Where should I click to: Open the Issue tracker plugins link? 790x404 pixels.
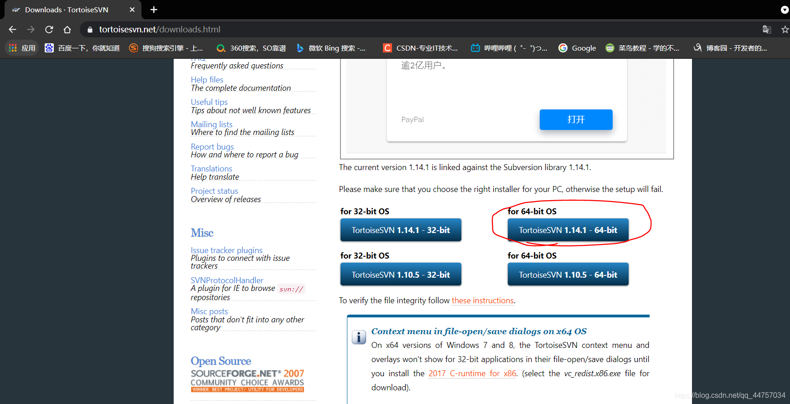click(x=227, y=250)
